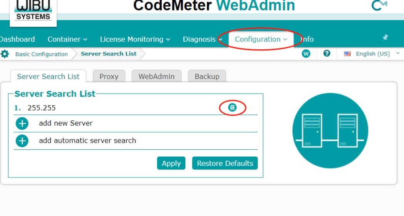The width and height of the screenshot is (404, 216).
Task: Switch to the Backup tab
Action: [x=207, y=76]
